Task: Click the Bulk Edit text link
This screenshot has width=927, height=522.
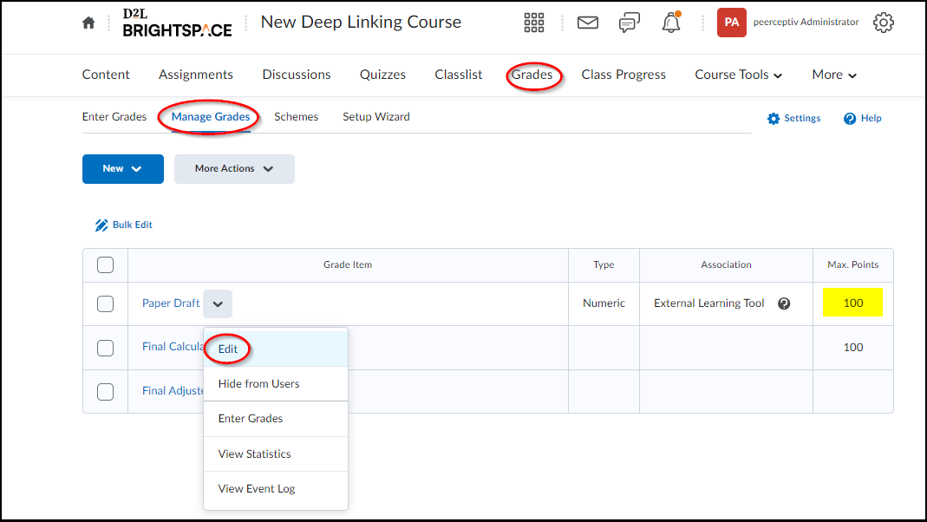Action: [133, 225]
